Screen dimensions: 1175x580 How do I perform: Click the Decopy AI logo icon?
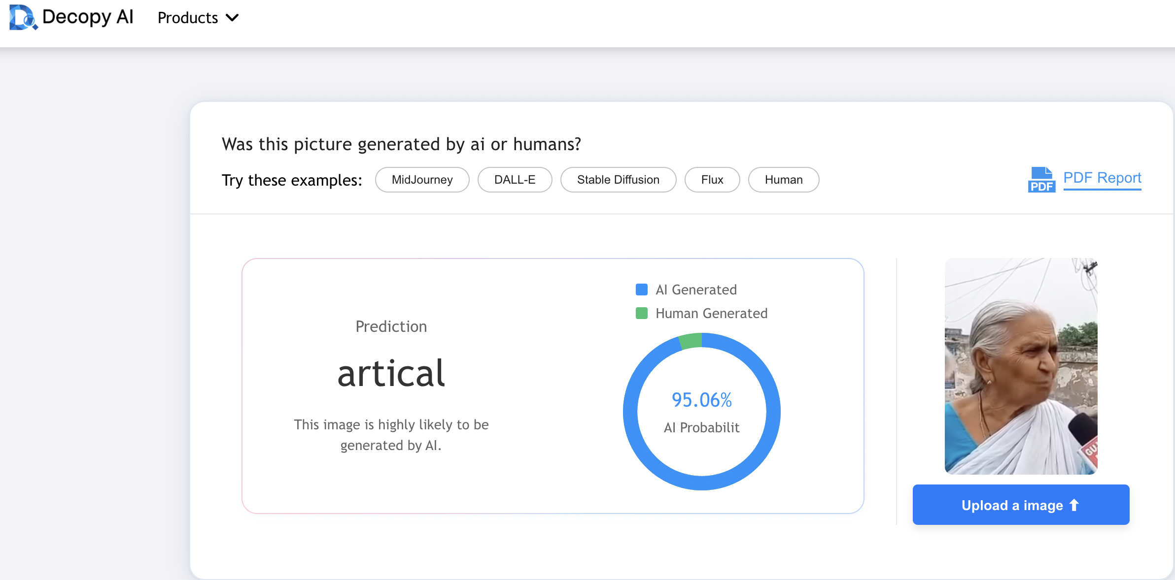[23, 18]
